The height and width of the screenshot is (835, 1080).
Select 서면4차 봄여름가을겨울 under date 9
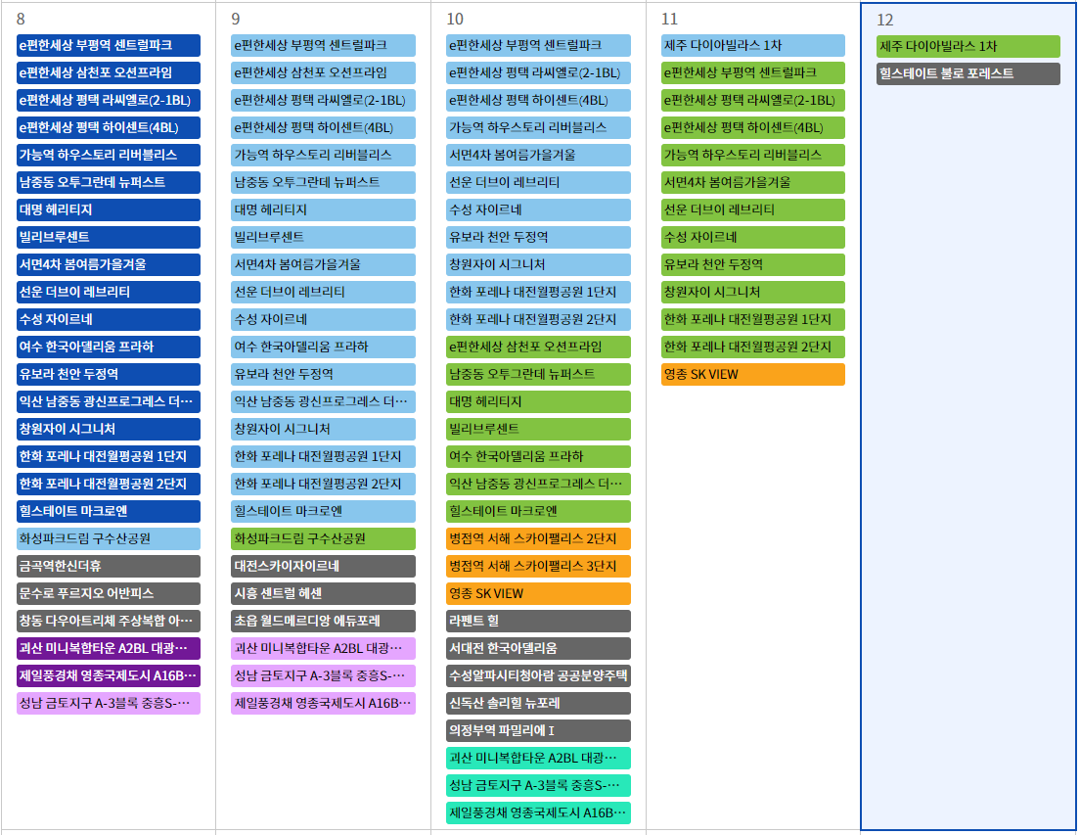tap(323, 264)
